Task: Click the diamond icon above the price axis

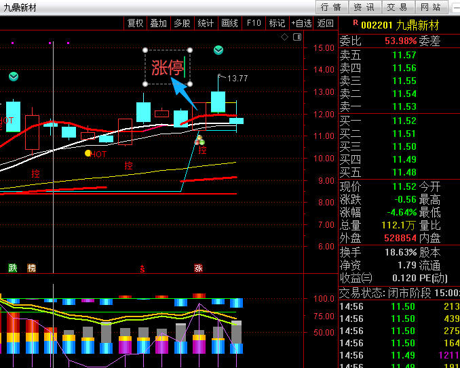Action: tap(284, 37)
